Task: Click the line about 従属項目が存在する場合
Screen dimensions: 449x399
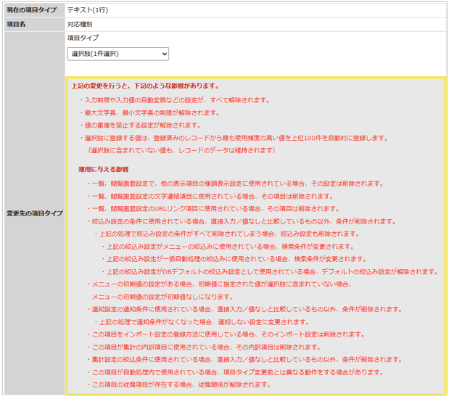Action: click(x=178, y=384)
